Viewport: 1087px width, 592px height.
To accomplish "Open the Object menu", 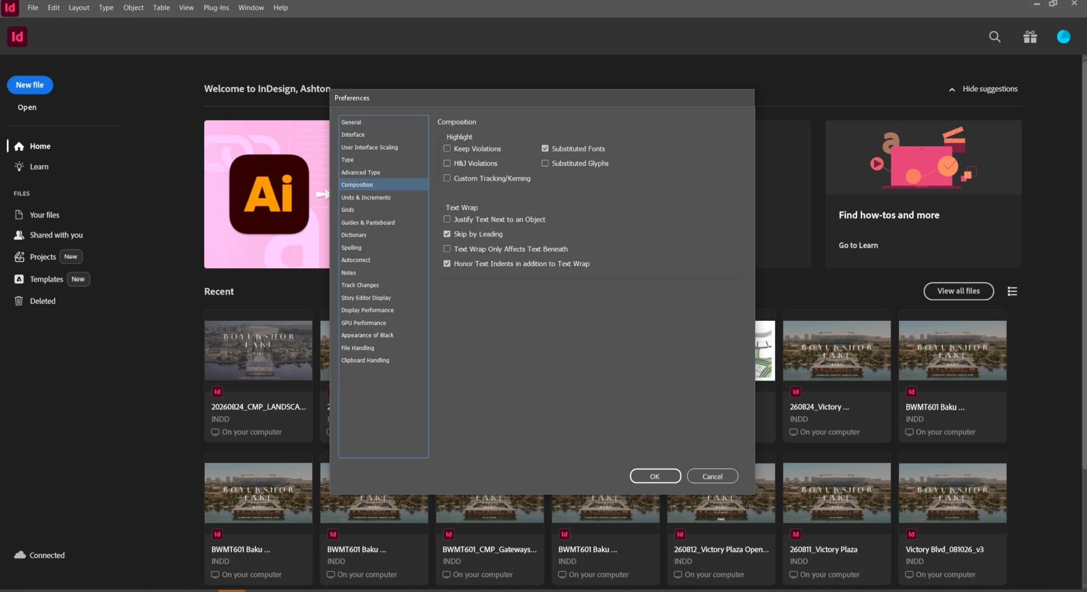I will click(133, 8).
